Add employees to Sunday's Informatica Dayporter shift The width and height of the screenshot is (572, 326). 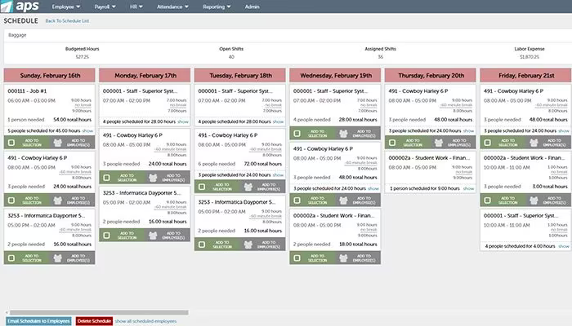[72, 258]
